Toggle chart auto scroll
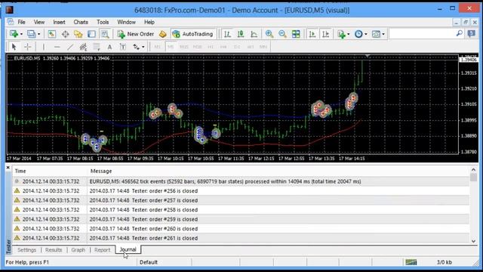Screen dimensions: 483x272 point(312,34)
